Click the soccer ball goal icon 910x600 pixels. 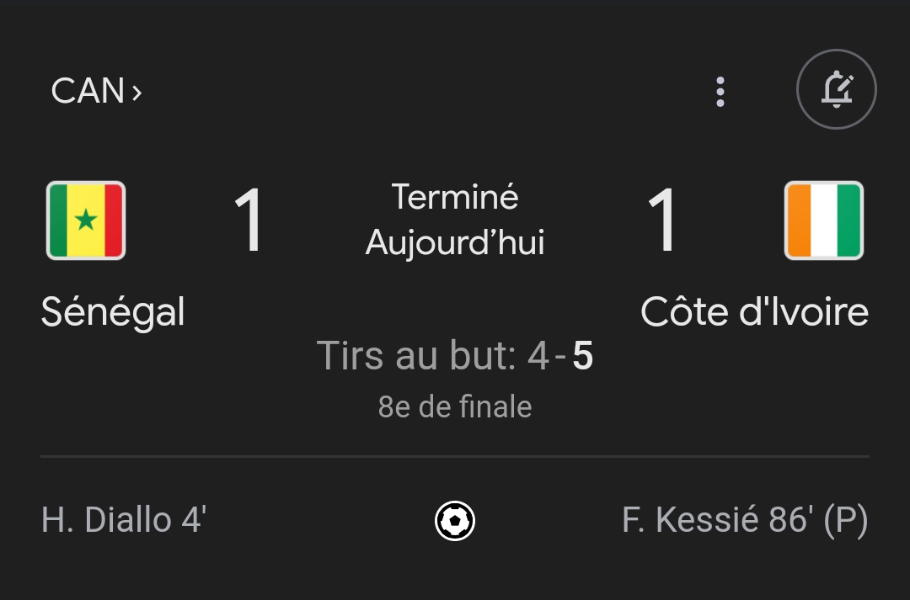(x=455, y=520)
